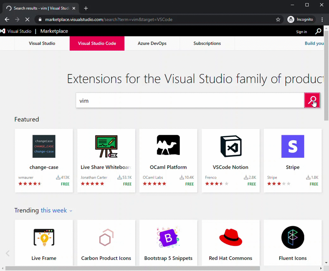Open the site search magnifier in the header
The image size is (329, 271).
[x=318, y=31]
